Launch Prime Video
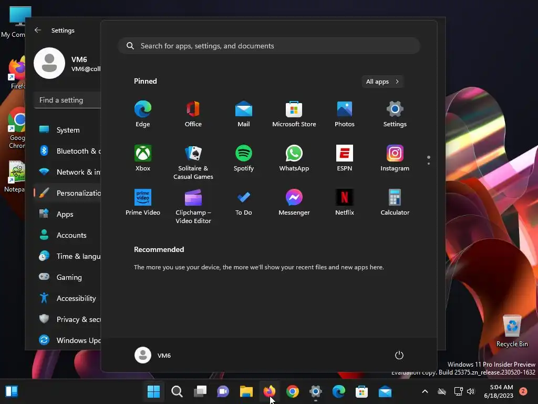 click(x=143, y=203)
